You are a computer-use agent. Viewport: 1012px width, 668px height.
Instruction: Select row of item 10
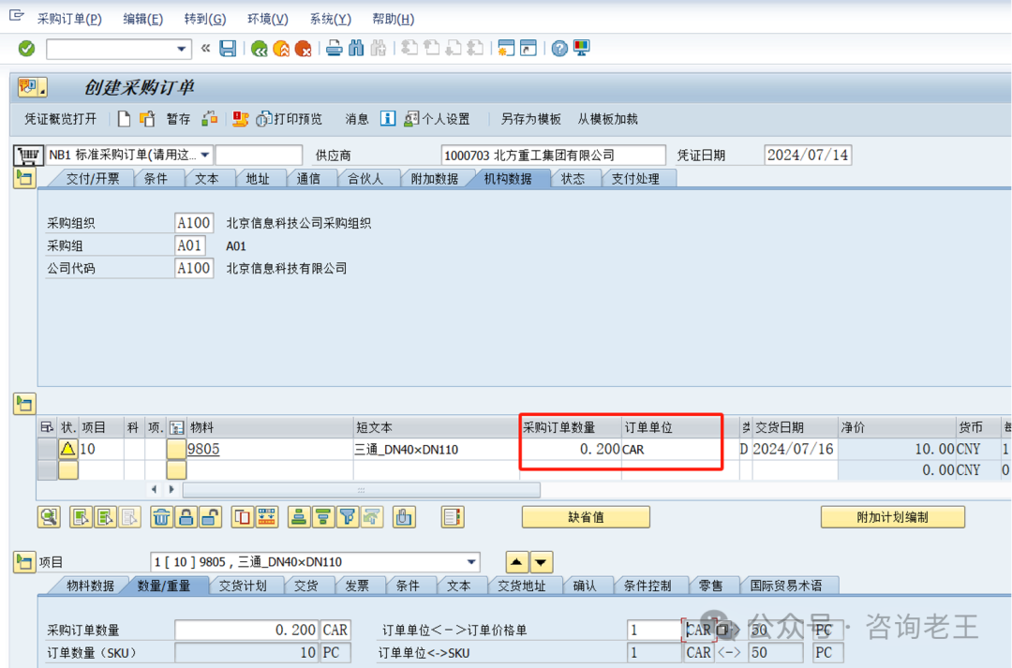pyautogui.click(x=47, y=449)
